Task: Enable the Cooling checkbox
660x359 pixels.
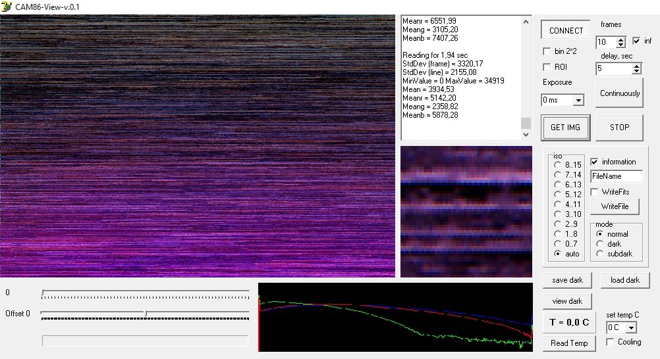Action: [x=610, y=342]
